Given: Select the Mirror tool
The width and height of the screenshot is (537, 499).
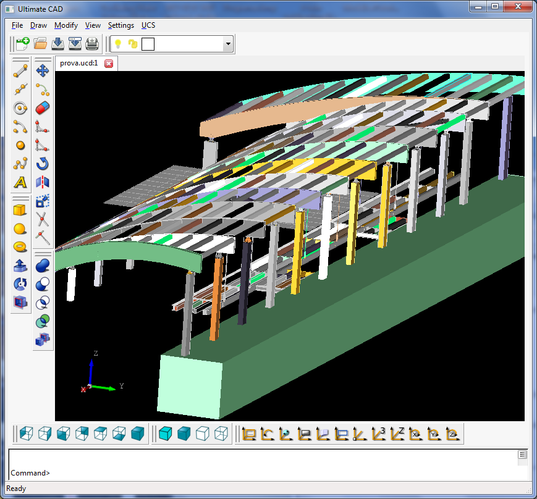Looking at the screenshot, I should tap(43, 182).
